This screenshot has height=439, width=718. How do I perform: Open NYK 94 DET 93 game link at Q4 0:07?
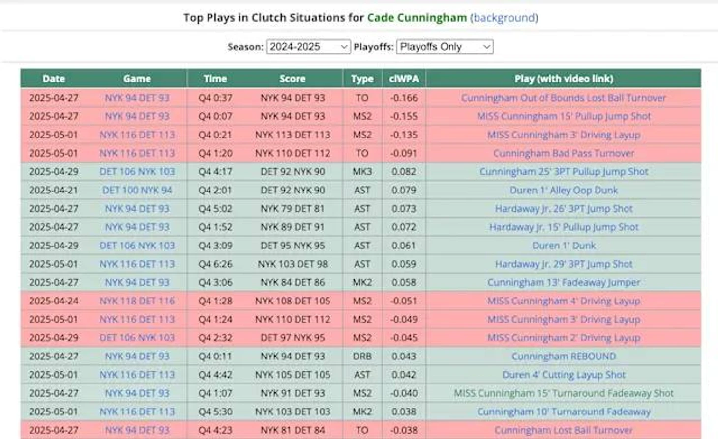click(137, 116)
